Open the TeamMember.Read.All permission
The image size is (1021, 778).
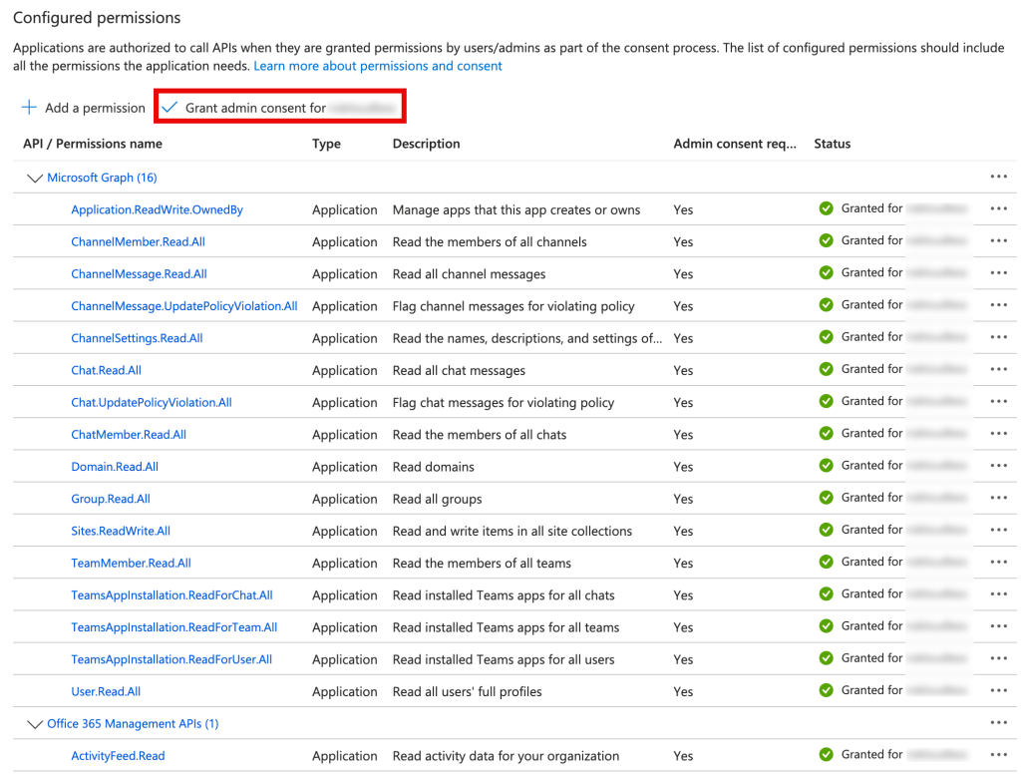[x=131, y=563]
